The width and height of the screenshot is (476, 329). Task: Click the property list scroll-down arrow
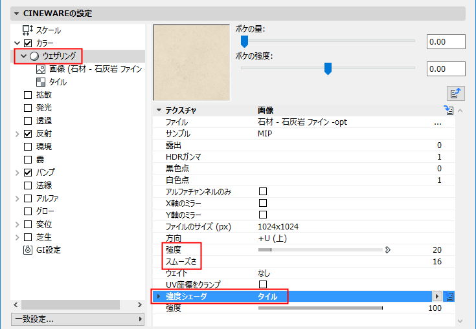click(460, 321)
